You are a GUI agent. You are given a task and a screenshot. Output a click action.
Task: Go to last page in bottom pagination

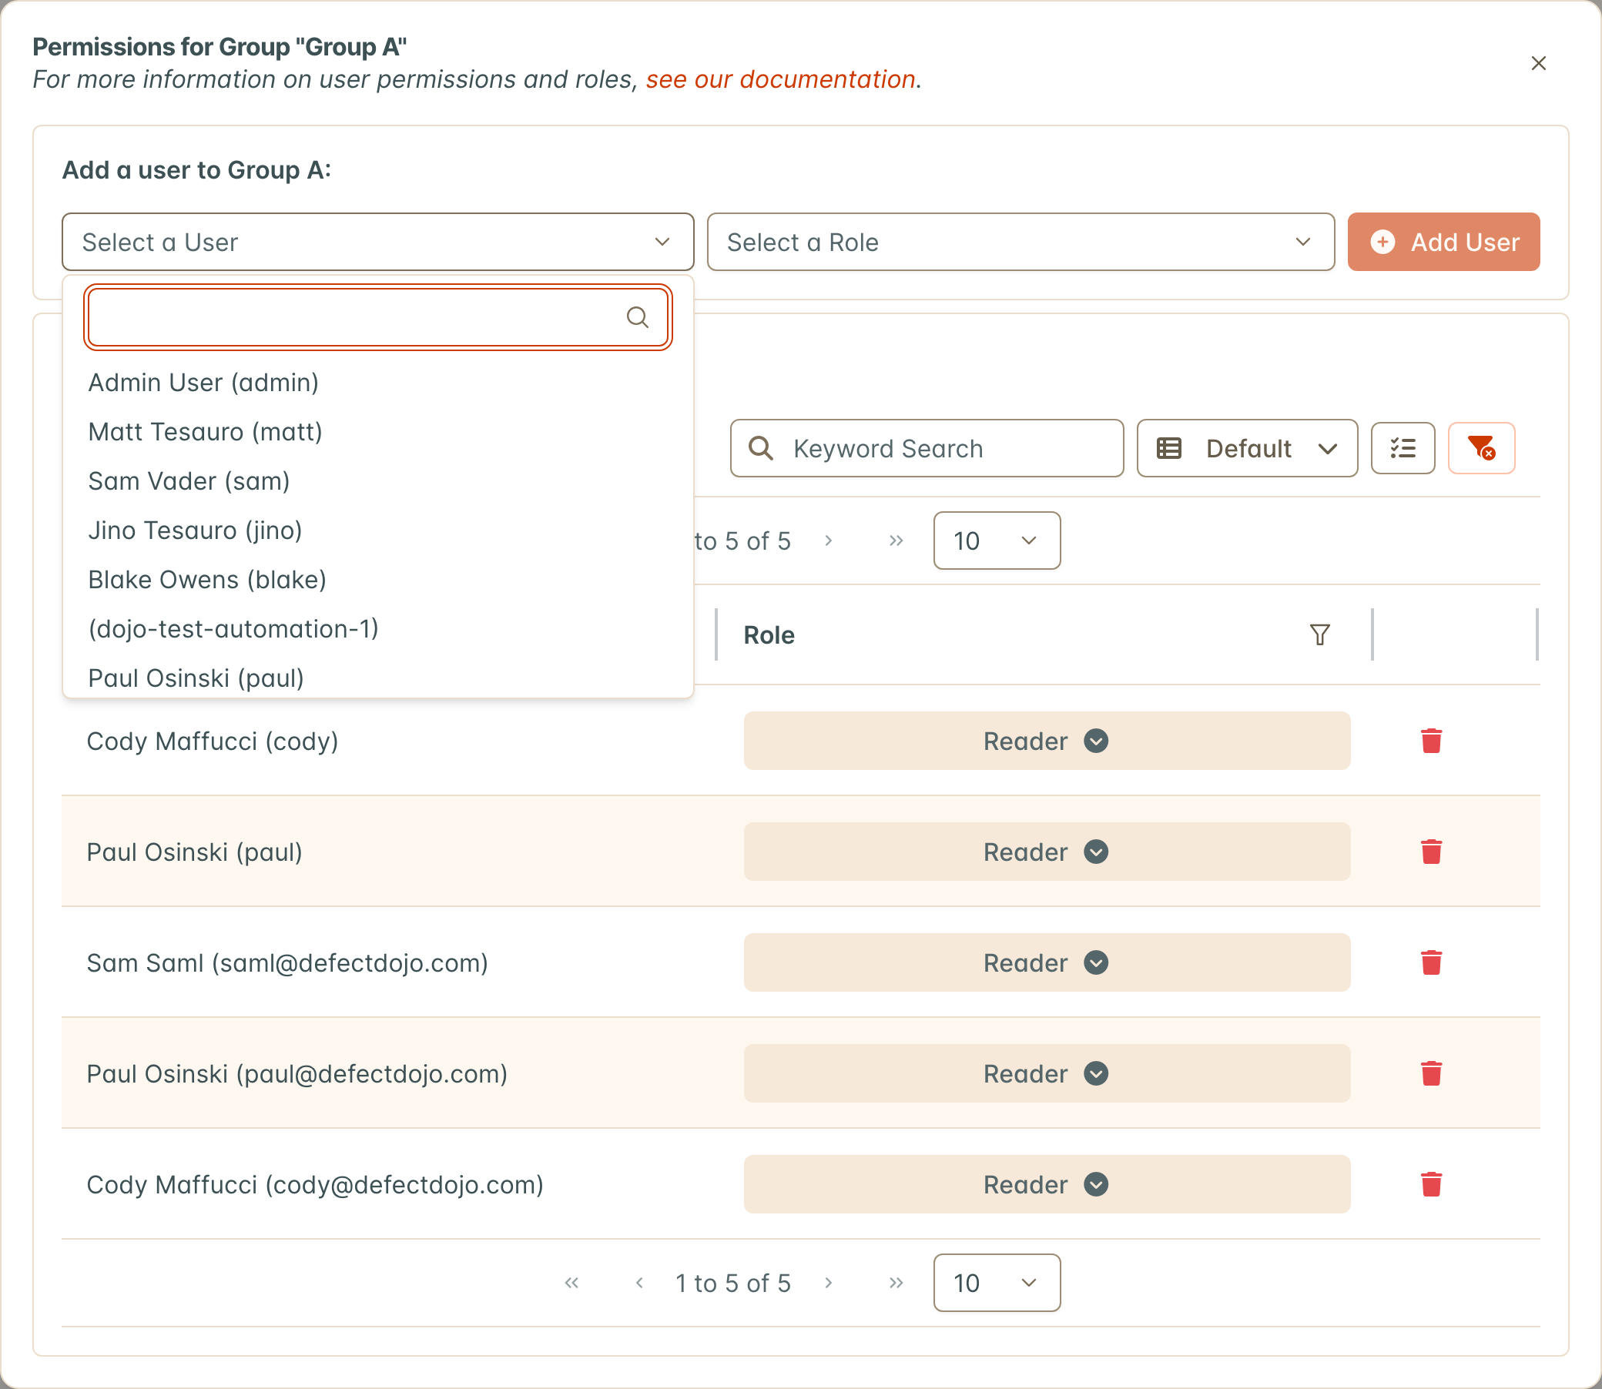(896, 1282)
